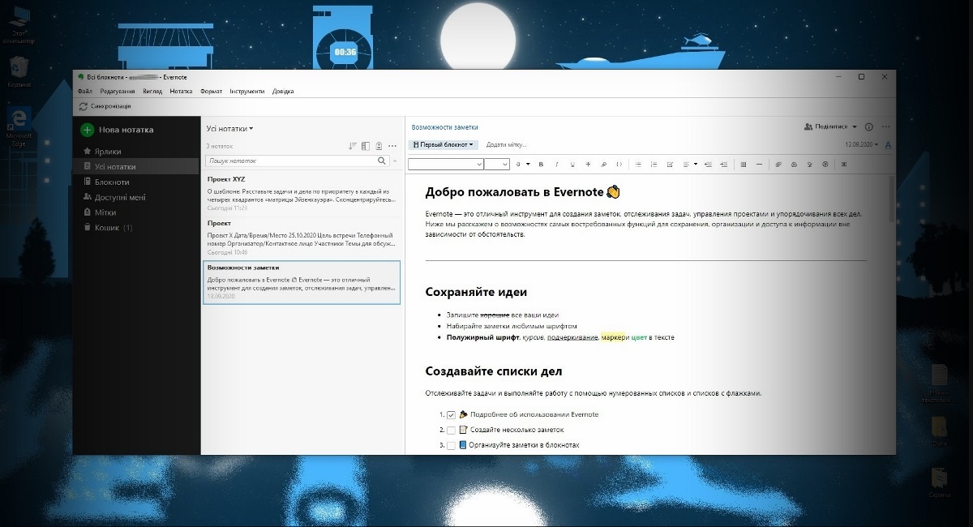The width and height of the screenshot is (973, 527).
Task: Open Мітки tags in the sidebar
Action: click(105, 212)
